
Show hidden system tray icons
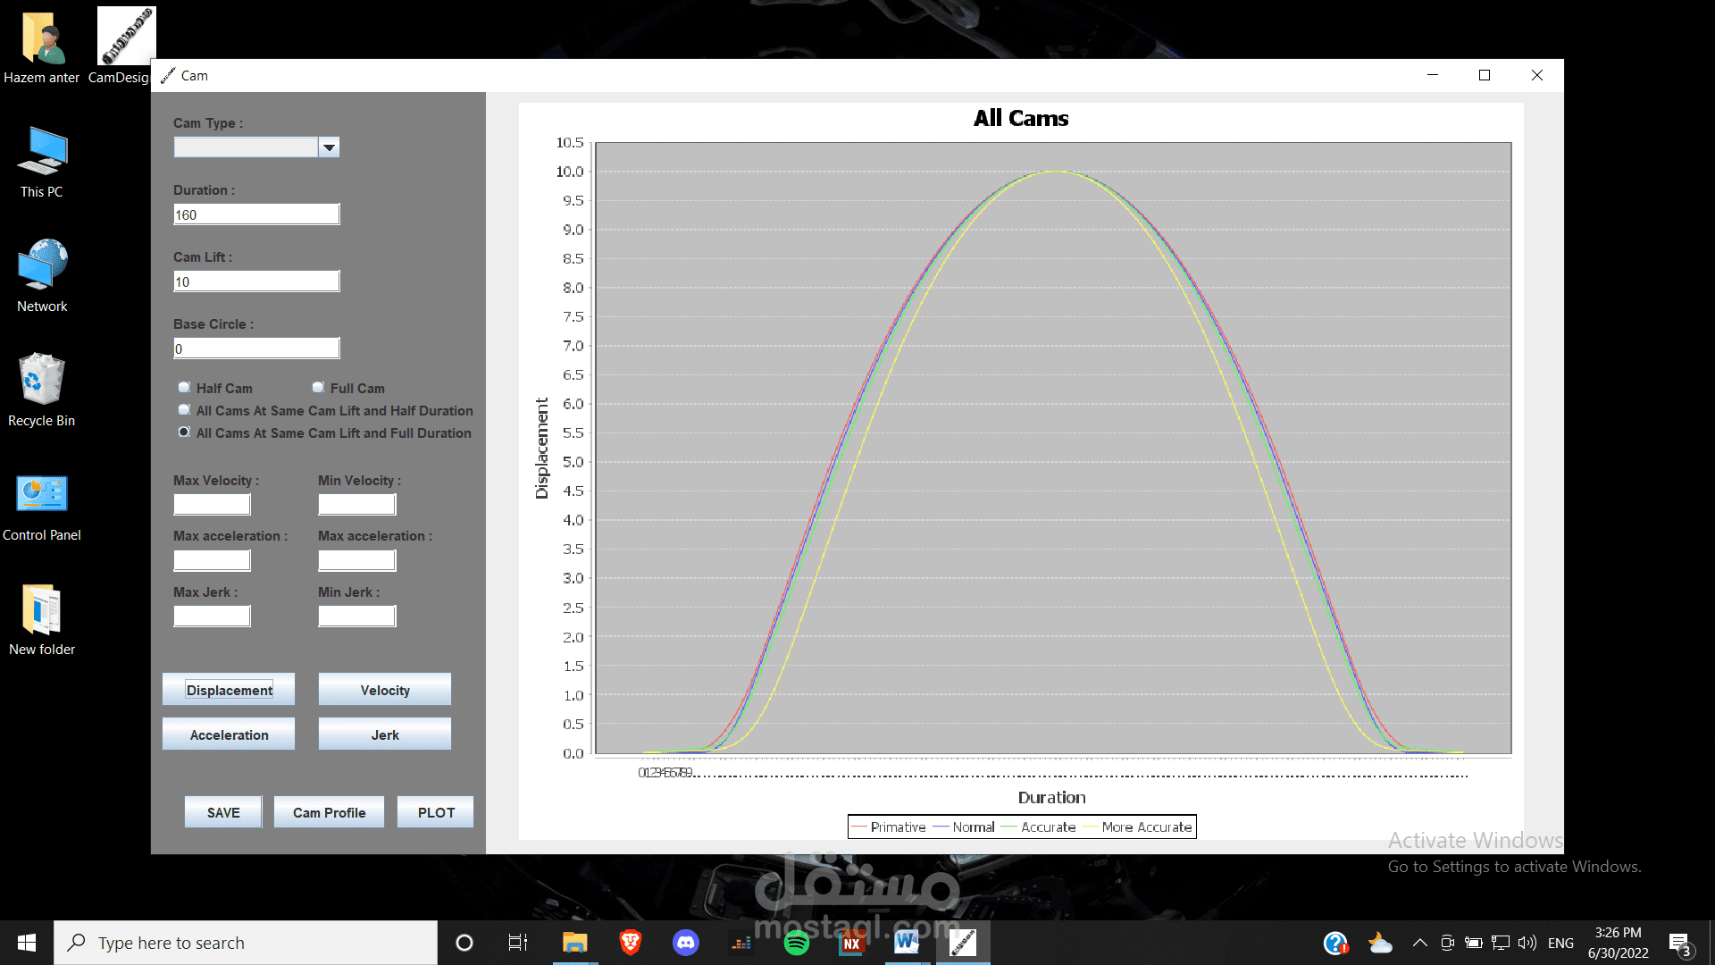(x=1420, y=943)
